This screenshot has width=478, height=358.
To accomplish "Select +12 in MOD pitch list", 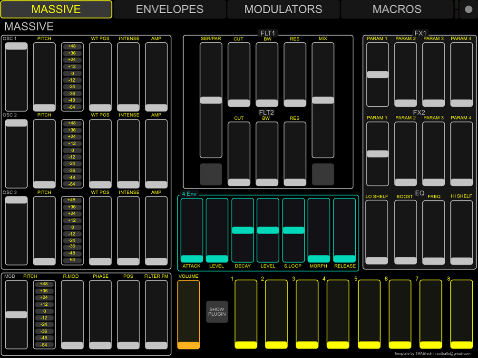I will tap(44, 304).
